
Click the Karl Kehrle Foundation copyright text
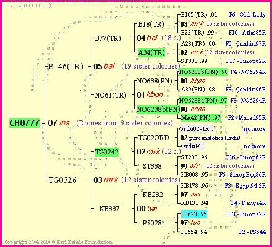tap(59, 242)
